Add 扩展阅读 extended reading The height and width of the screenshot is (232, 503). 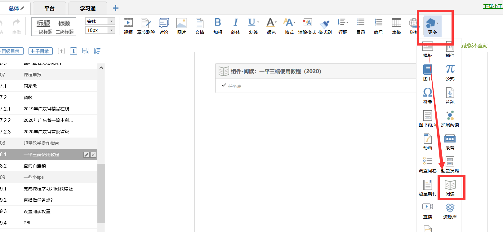tap(450, 119)
